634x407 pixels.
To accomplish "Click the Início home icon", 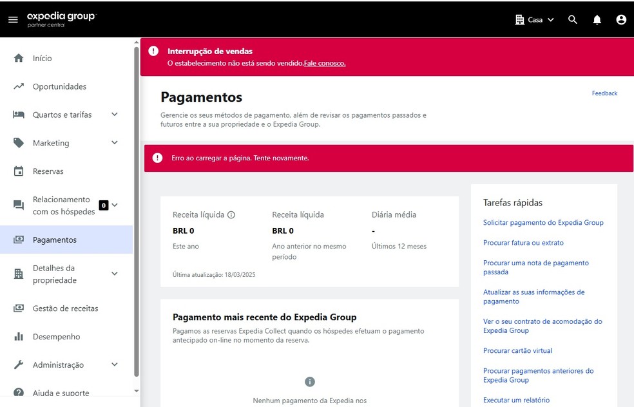I will click(x=19, y=58).
